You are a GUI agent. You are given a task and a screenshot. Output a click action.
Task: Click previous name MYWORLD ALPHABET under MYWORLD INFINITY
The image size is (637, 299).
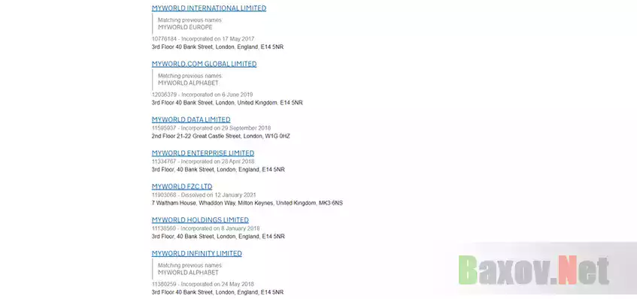coord(188,273)
